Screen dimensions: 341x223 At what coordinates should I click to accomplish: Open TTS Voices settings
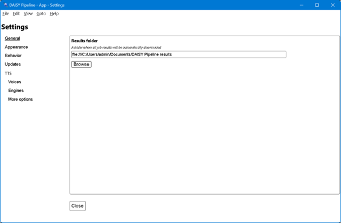[15, 82]
